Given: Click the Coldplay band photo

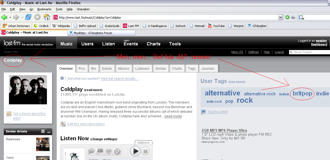Looking at the screenshot, I should tap(28, 90).
